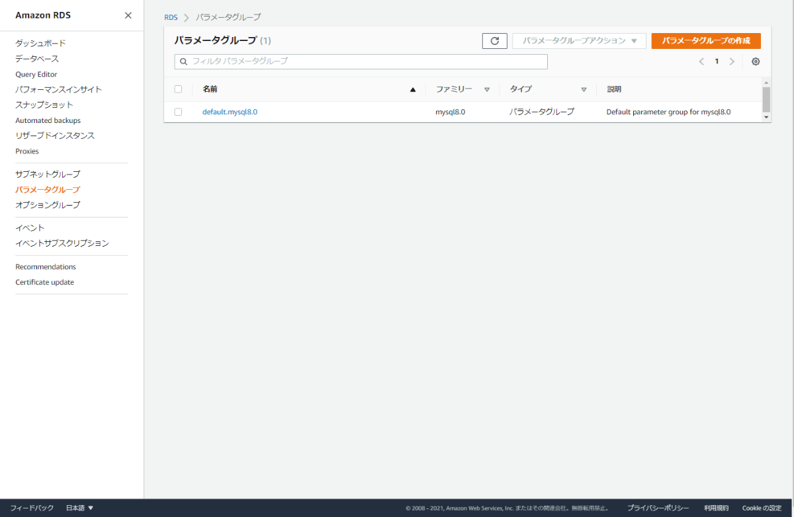Open 利用規約 footer link

(716, 508)
